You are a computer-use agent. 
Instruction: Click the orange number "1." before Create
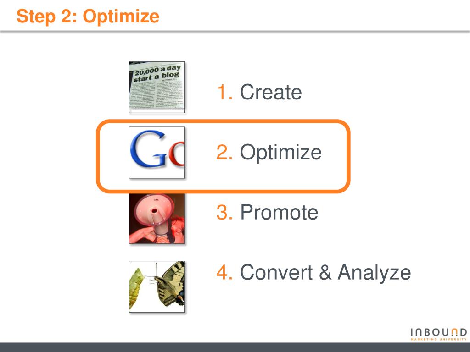pos(225,92)
